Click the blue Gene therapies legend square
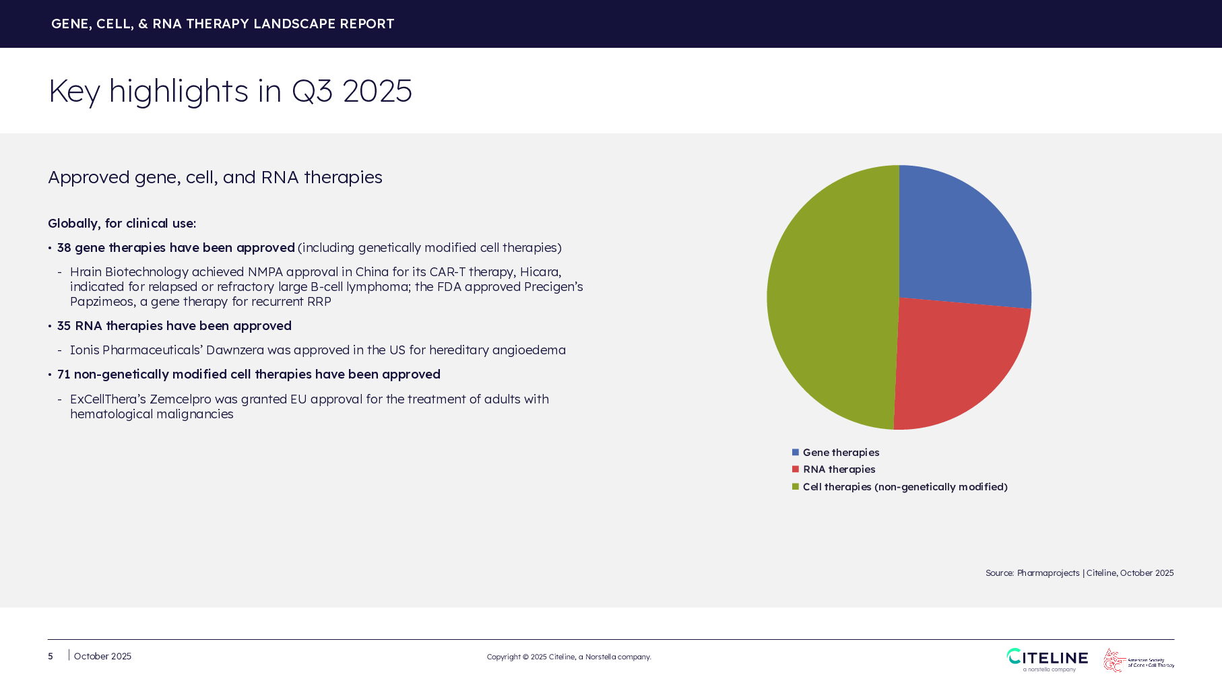Image resolution: width=1222 pixels, height=687 pixels. (796, 452)
